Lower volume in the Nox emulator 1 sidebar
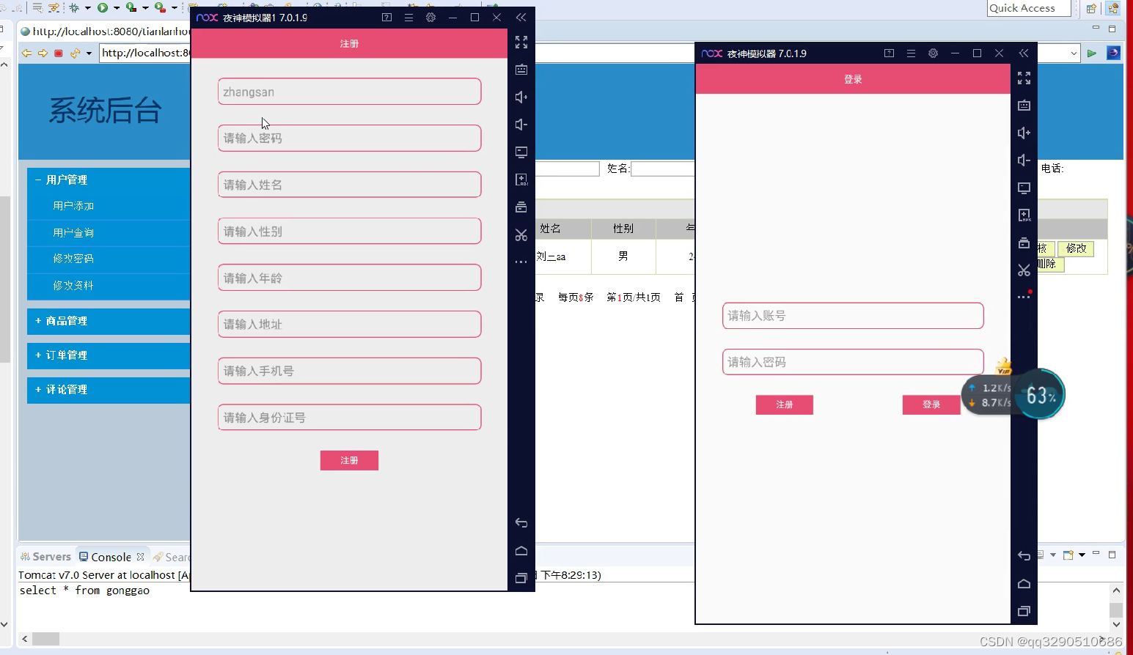Image resolution: width=1133 pixels, height=655 pixels. coord(521,125)
